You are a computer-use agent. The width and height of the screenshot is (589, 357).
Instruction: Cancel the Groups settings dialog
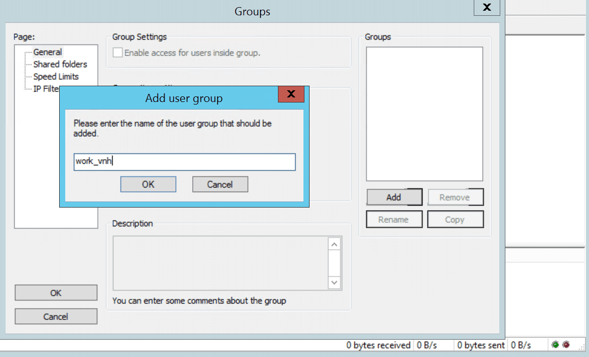click(56, 316)
